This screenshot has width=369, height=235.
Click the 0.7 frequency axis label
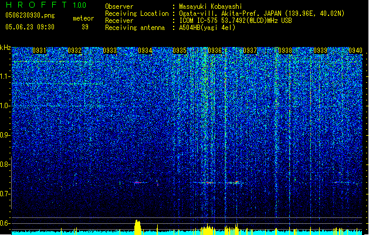[5, 194]
